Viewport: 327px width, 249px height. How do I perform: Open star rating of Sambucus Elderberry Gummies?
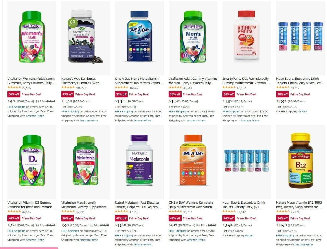click(68, 88)
